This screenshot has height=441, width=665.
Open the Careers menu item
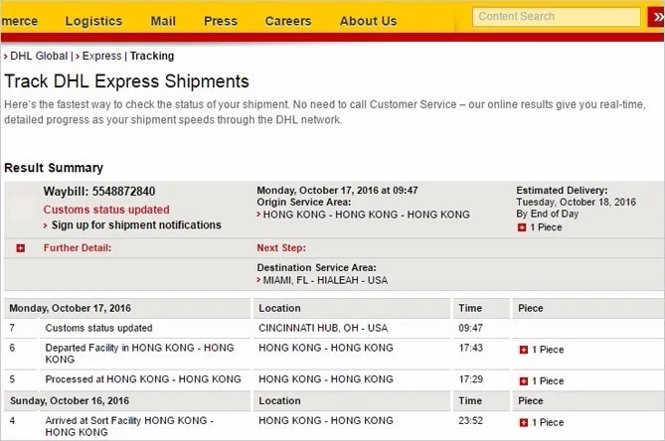(x=288, y=21)
